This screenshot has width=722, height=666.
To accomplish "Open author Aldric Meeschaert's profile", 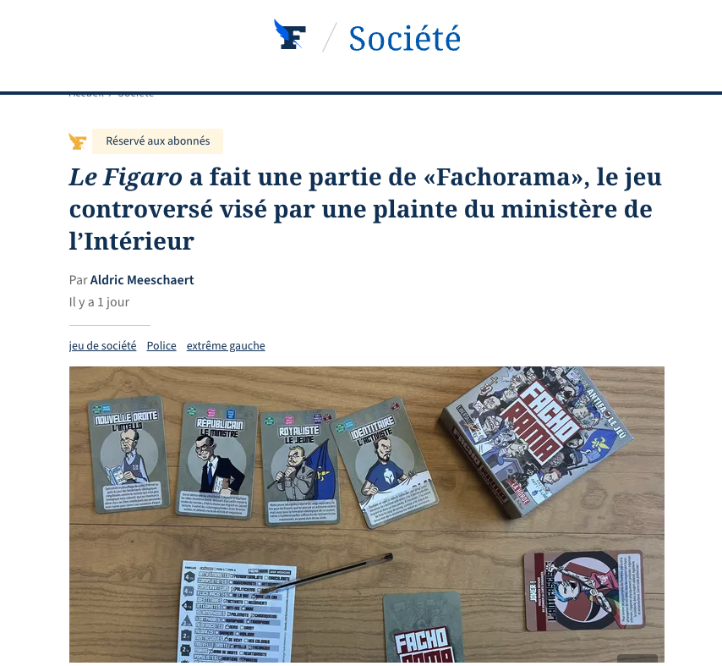I will click(x=142, y=280).
